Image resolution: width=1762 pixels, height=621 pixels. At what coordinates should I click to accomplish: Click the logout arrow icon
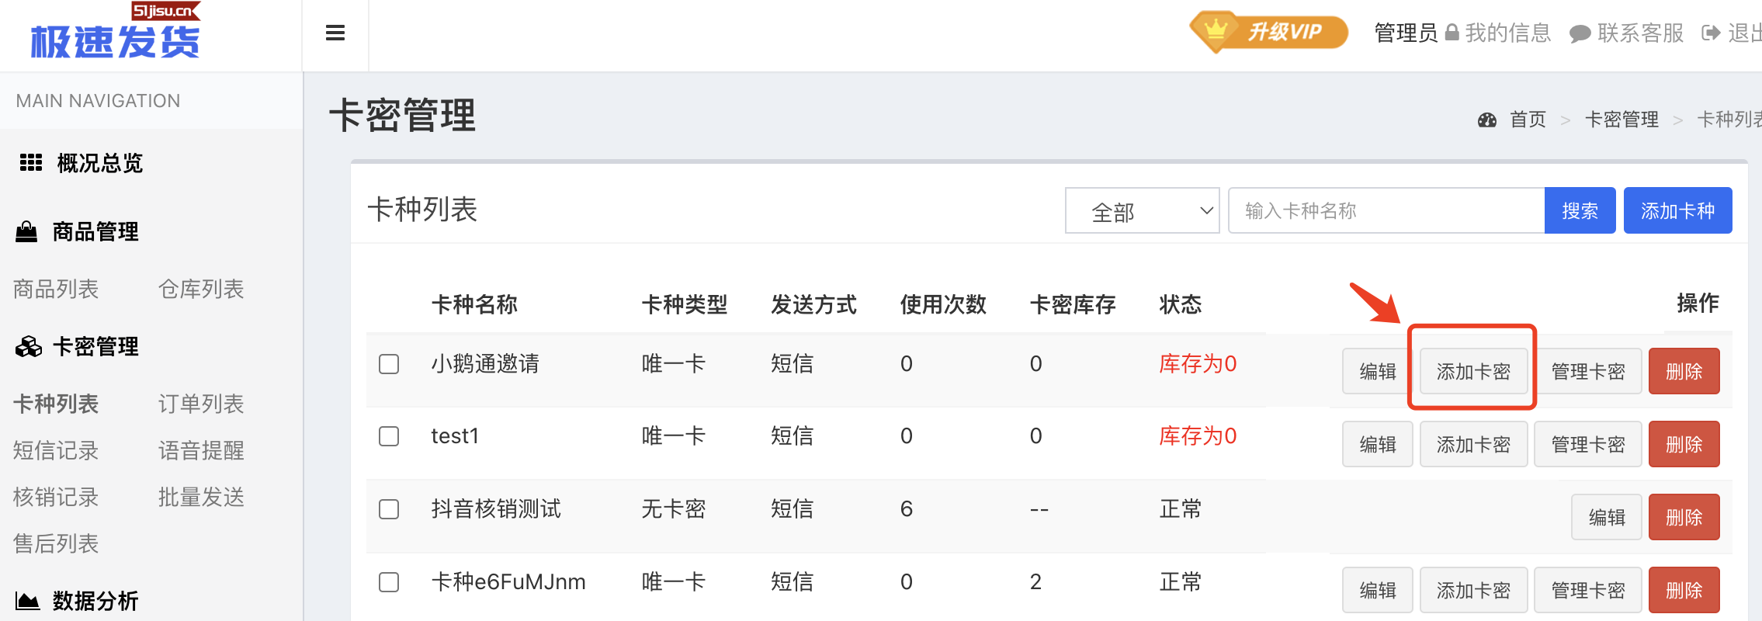point(1711,33)
